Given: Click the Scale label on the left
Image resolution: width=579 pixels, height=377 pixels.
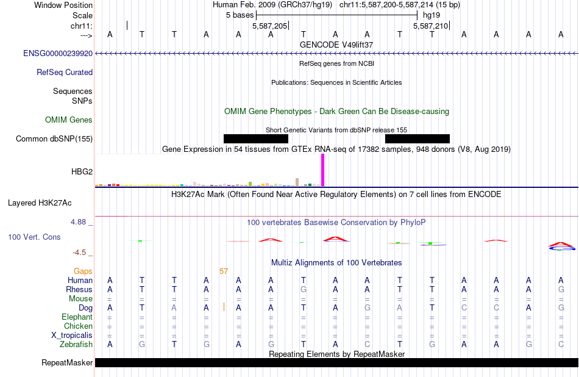Looking at the screenshot, I should (x=83, y=15).
